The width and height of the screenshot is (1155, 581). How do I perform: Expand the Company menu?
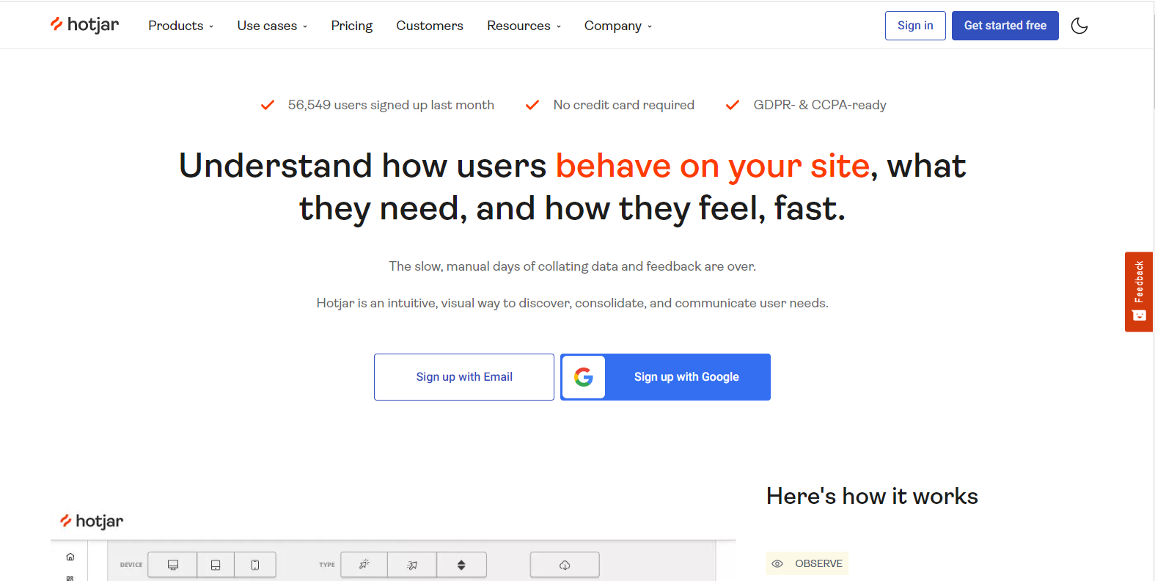tap(617, 26)
